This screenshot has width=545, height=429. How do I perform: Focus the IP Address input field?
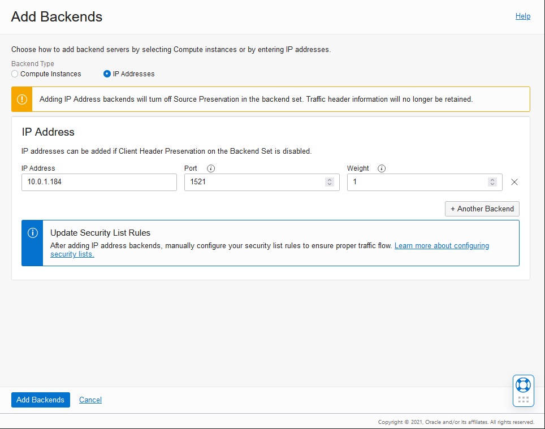point(99,182)
